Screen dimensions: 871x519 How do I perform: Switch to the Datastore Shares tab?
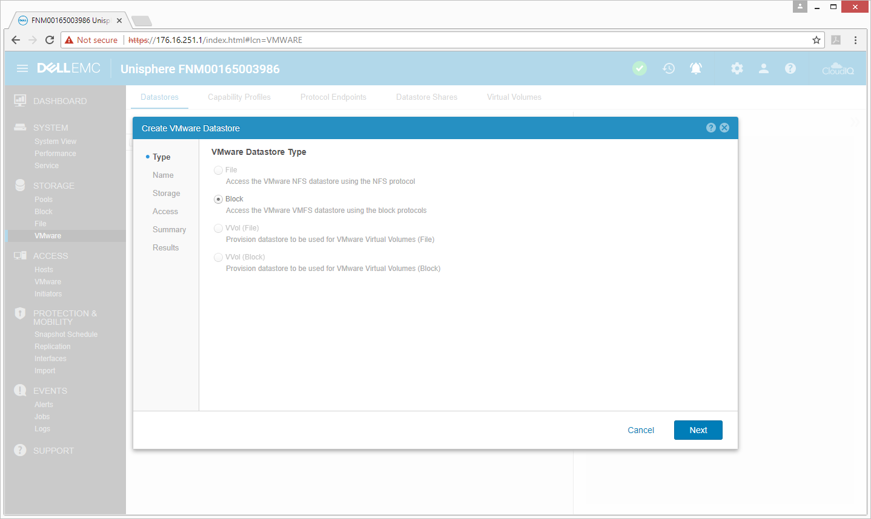click(426, 97)
